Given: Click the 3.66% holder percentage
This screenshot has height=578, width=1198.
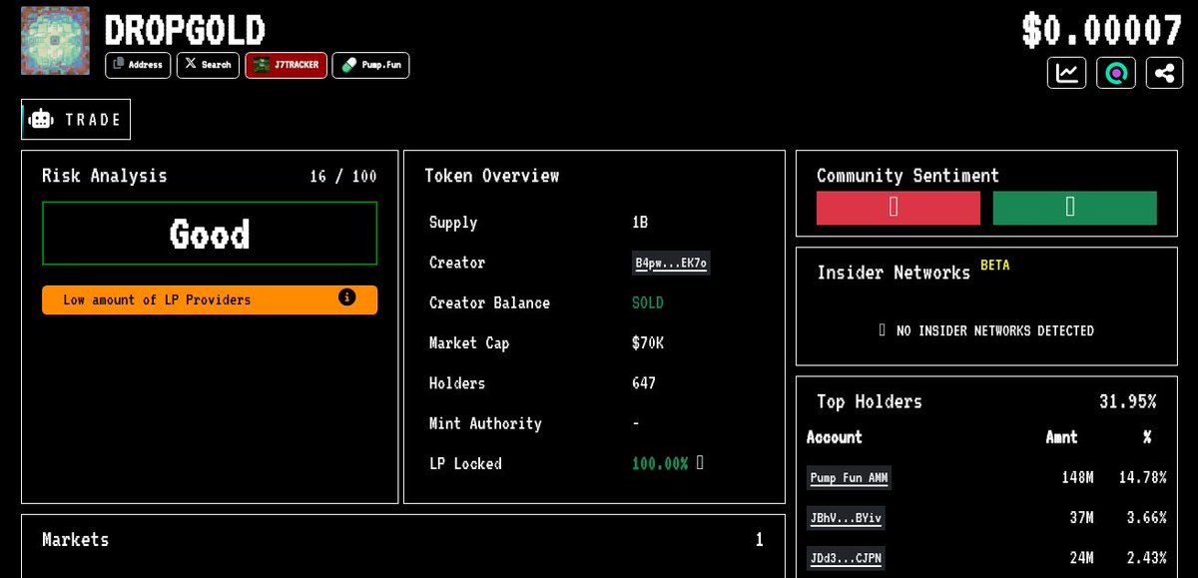Looking at the screenshot, I should coord(1146,518).
